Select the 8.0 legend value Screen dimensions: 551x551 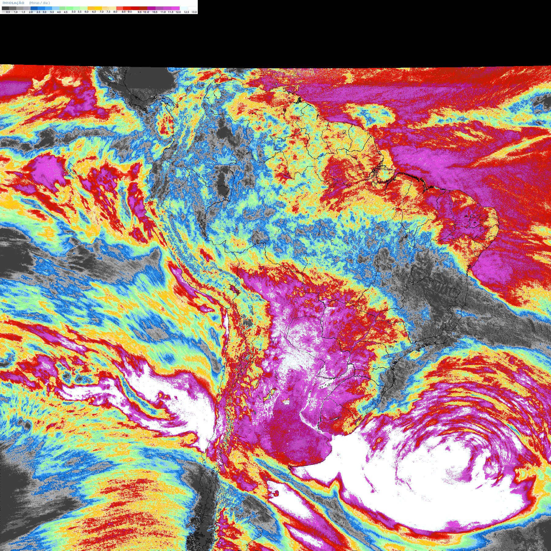[x=115, y=12]
